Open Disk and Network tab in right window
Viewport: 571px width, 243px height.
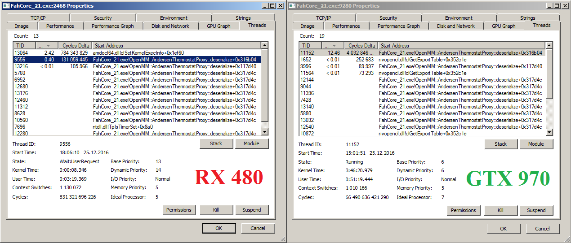pyautogui.click(x=456, y=26)
